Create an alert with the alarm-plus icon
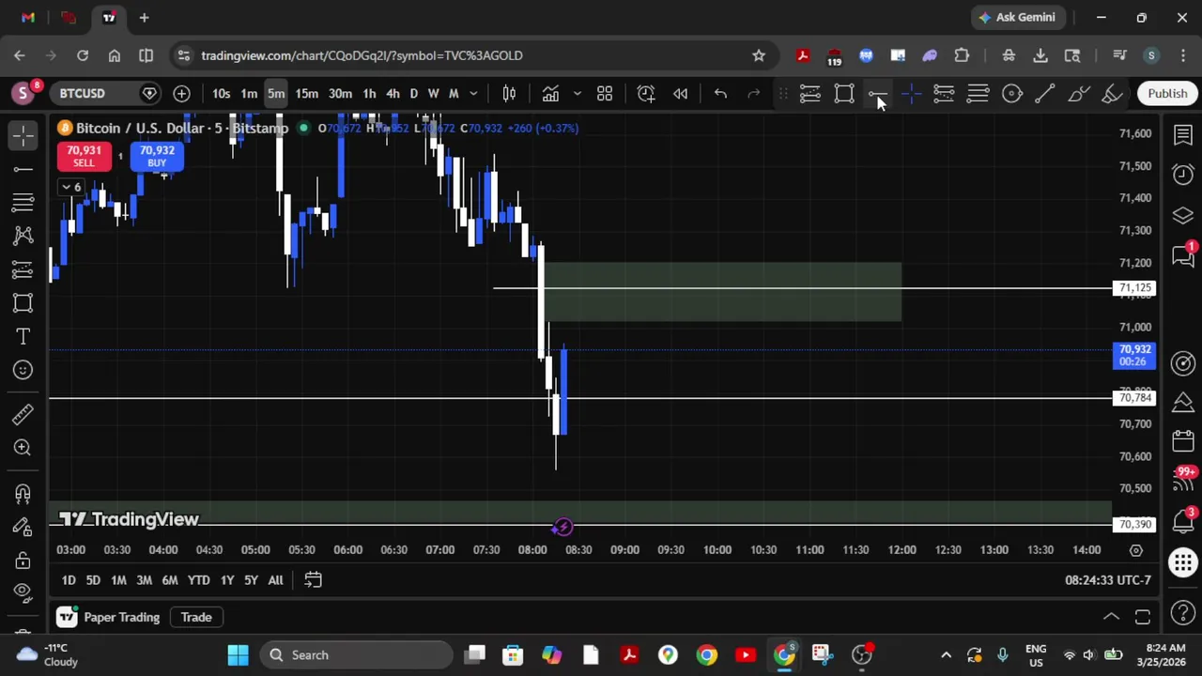The width and height of the screenshot is (1202, 676). click(x=646, y=93)
